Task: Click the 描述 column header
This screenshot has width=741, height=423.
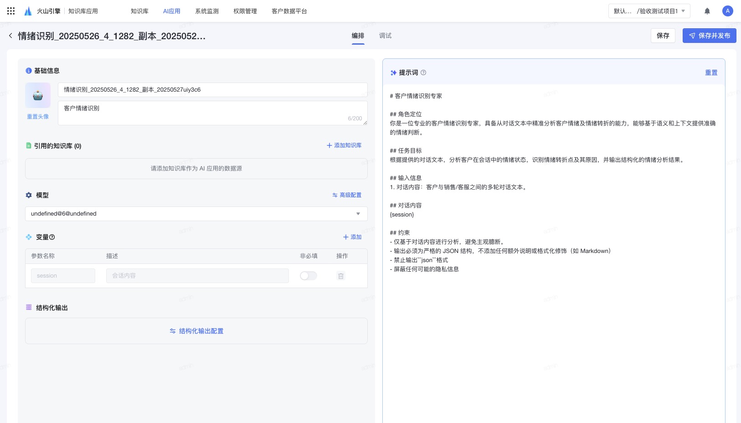Action: pyautogui.click(x=112, y=256)
